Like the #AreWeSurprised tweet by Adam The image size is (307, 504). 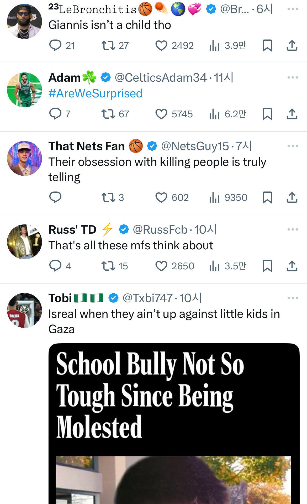click(x=161, y=114)
